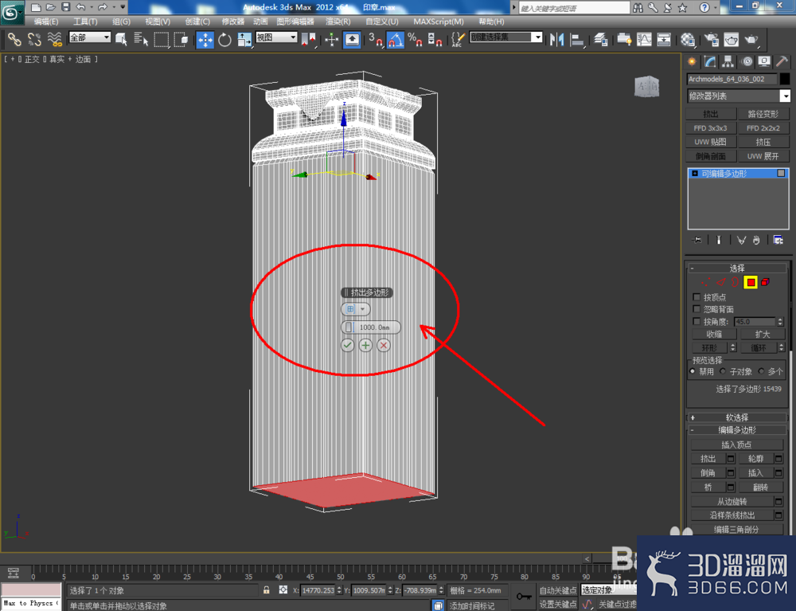Confirm extrude with green checkmark
The width and height of the screenshot is (796, 611).
coord(347,346)
